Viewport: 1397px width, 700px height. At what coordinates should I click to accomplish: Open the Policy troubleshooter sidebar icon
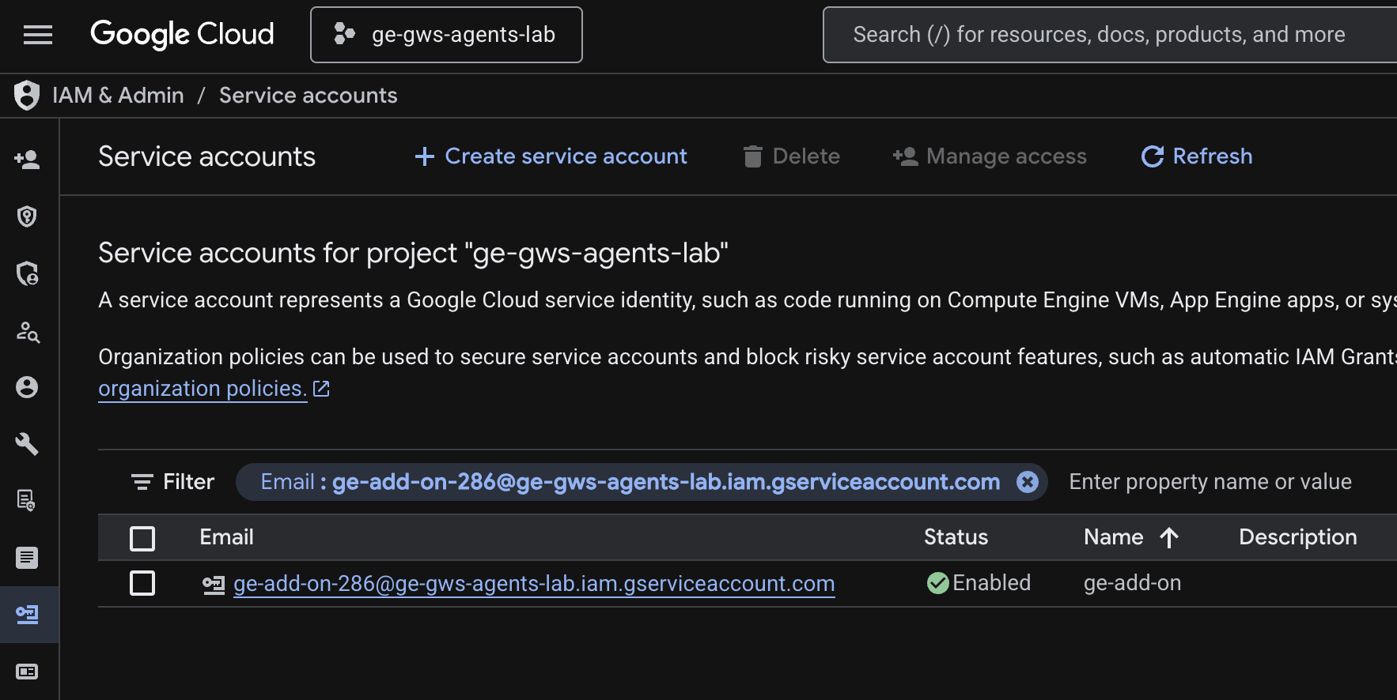point(27,273)
